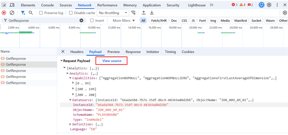
Task: Enable Disable cache checkbox
Action: click(71, 13)
